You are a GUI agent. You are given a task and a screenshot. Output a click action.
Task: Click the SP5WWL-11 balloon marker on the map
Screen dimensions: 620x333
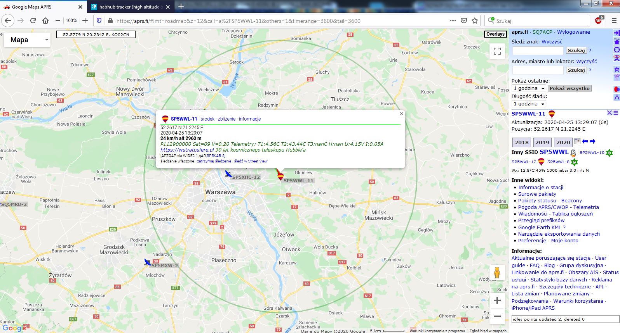coord(280,176)
